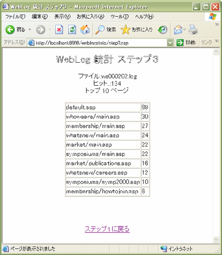
Task: Click the ステップ1に戻る link
Action: (x=107, y=229)
